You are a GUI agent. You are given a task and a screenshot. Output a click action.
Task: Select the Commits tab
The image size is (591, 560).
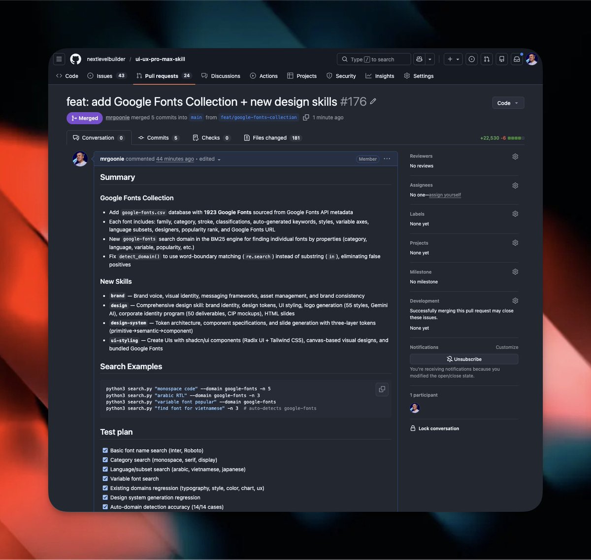(x=158, y=138)
